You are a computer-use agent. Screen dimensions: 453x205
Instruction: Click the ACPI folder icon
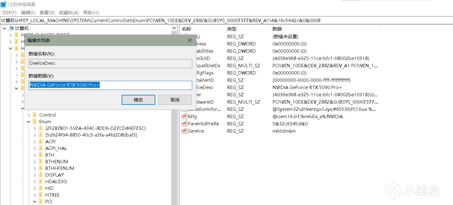41,142
